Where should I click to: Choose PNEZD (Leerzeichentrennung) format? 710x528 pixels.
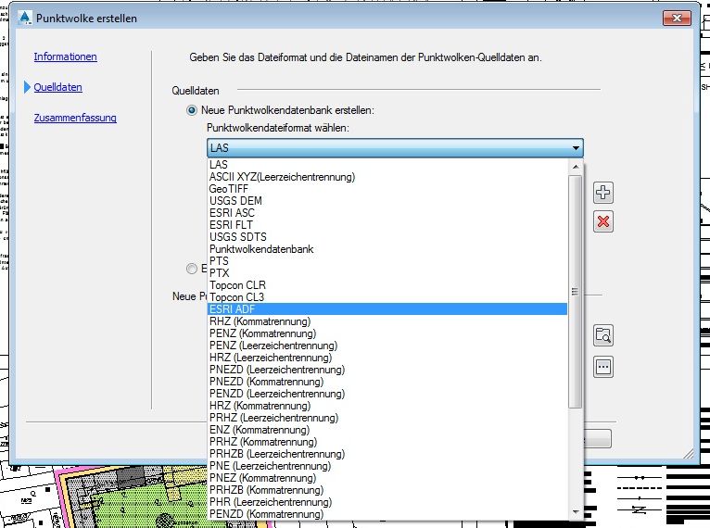pyautogui.click(x=387, y=370)
